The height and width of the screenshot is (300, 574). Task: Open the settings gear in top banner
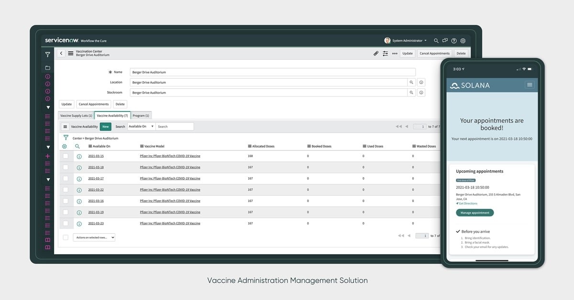point(463,41)
